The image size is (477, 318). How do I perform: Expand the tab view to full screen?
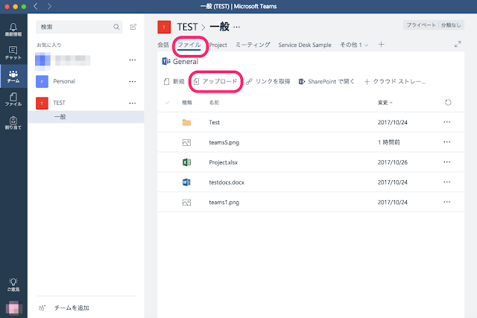point(458,45)
